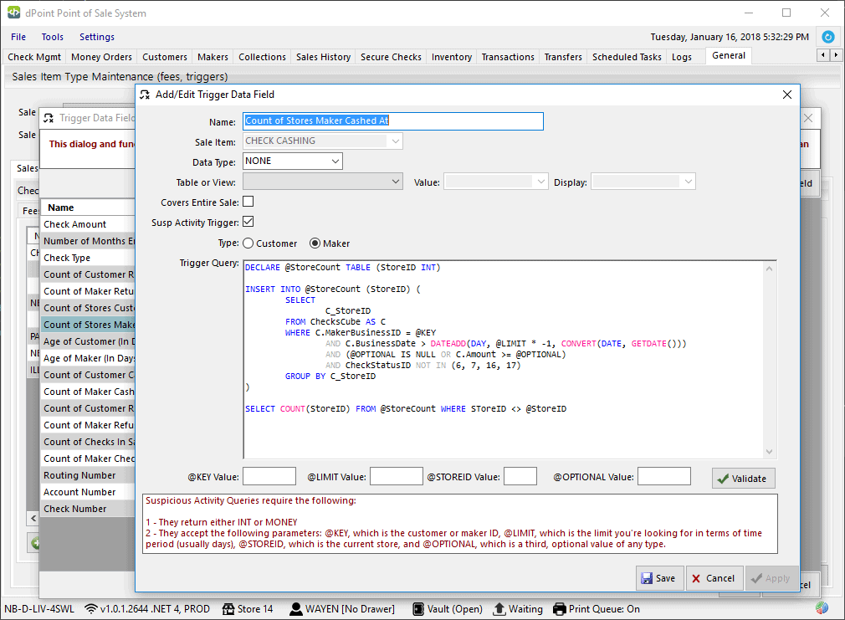Select the Number of Months row

point(88,241)
